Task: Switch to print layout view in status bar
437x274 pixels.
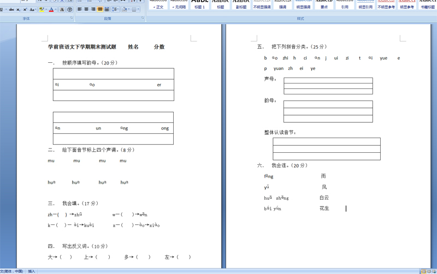Action: (x=424, y=271)
